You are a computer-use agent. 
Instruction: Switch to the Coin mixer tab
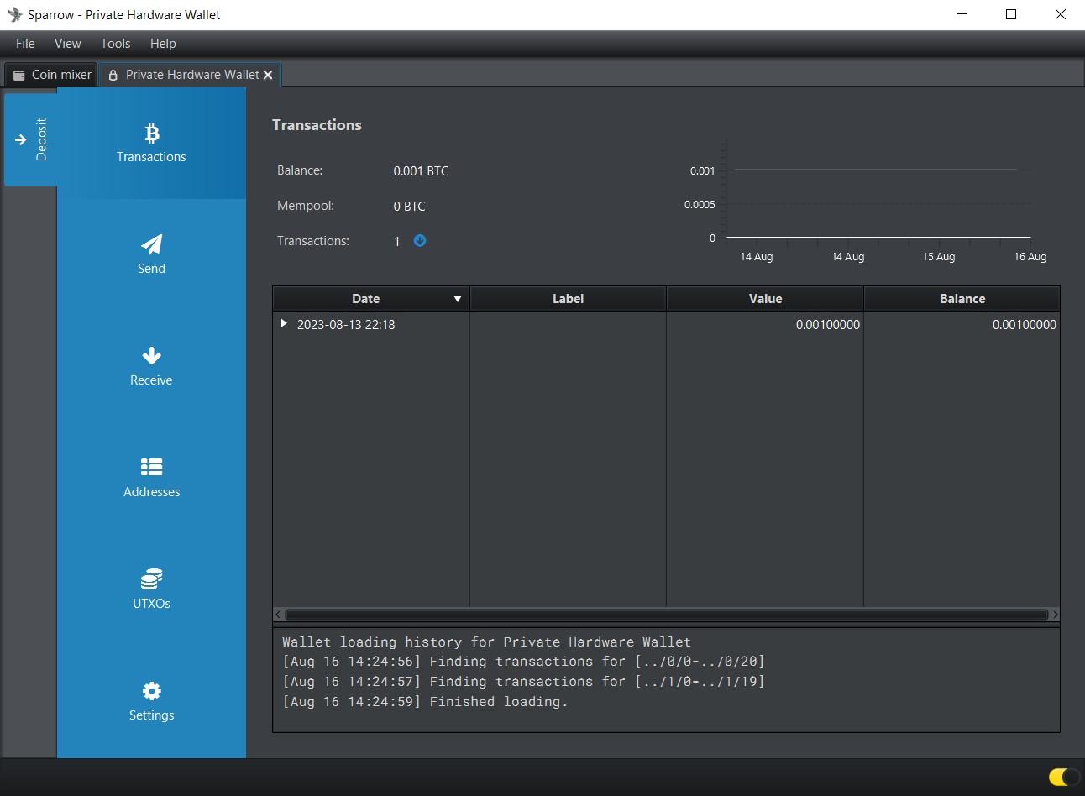tap(52, 75)
